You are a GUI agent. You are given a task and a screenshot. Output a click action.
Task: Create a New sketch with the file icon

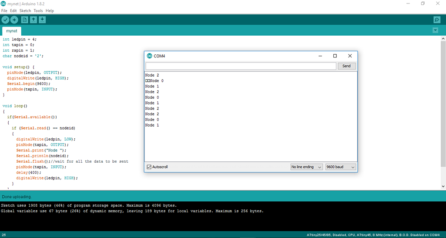[x=25, y=20]
